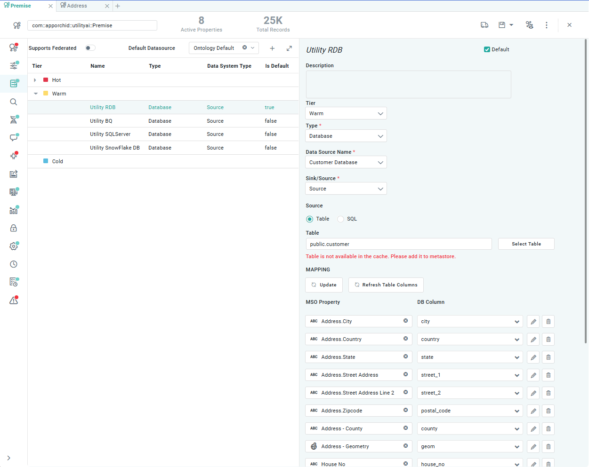Click the public.customer table input field
The height and width of the screenshot is (467, 589).
click(398, 244)
